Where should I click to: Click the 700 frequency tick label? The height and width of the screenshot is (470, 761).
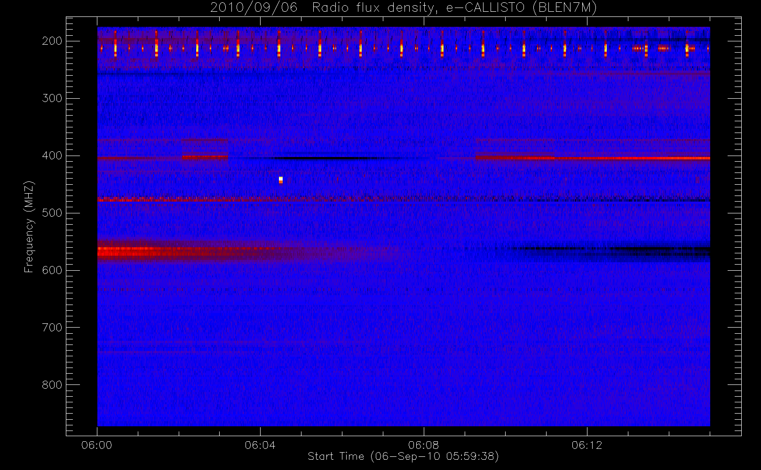click(x=52, y=328)
